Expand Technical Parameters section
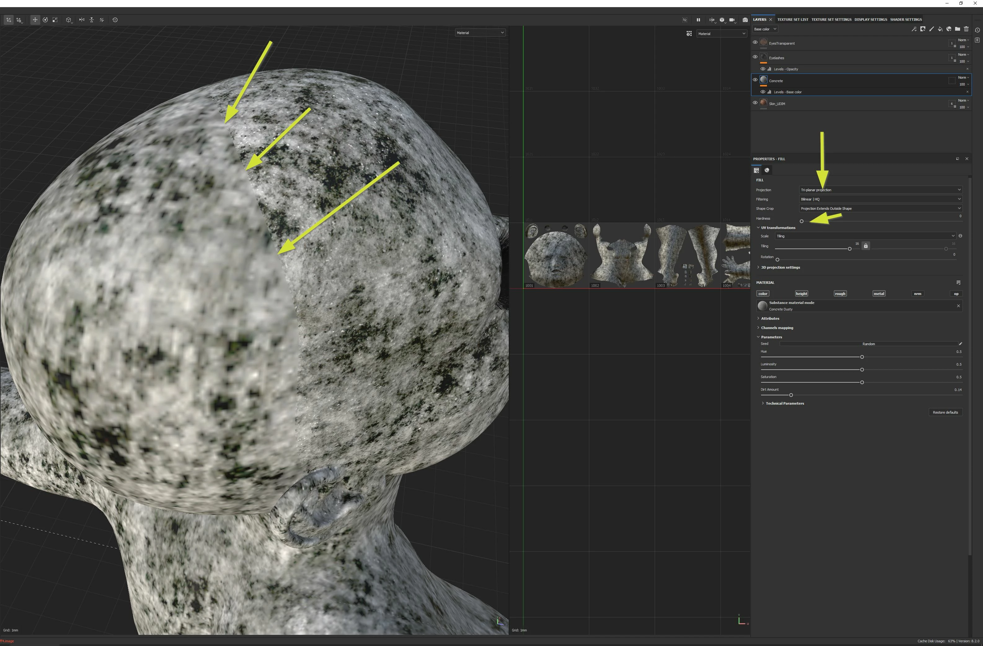Image resolution: width=983 pixels, height=646 pixels. tap(784, 403)
